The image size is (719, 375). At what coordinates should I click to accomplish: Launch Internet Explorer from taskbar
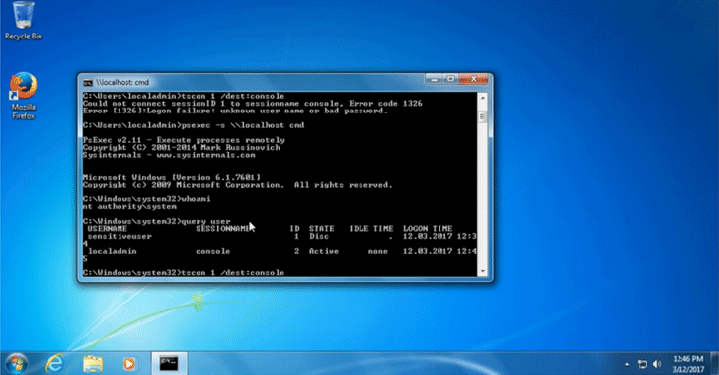point(54,364)
